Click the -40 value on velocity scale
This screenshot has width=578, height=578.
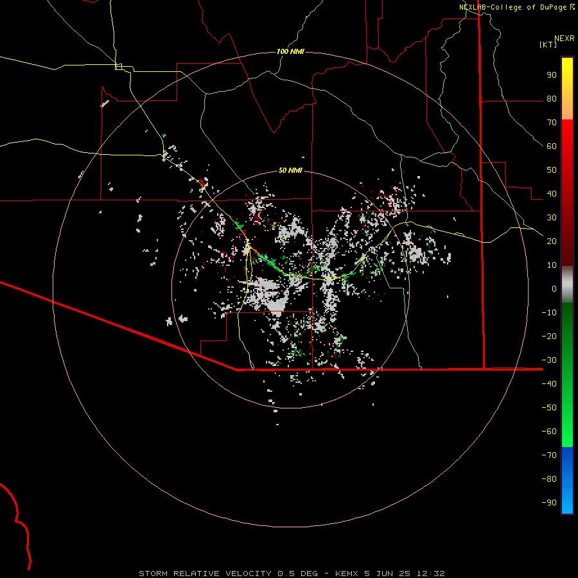tap(549, 384)
